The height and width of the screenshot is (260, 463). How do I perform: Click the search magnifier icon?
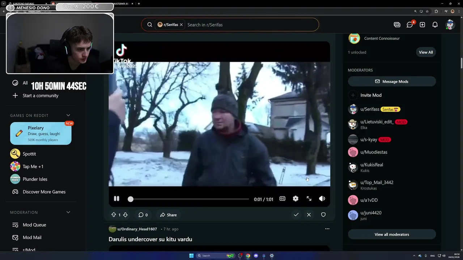point(149,25)
